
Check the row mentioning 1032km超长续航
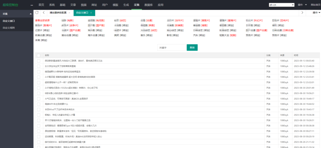tap(39, 88)
